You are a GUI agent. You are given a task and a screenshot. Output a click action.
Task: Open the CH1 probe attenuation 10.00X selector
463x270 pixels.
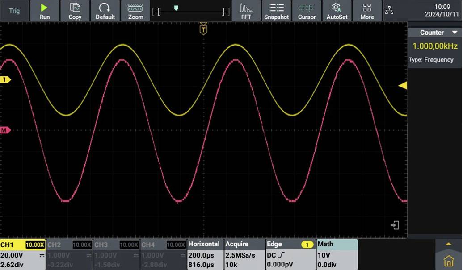point(34,245)
